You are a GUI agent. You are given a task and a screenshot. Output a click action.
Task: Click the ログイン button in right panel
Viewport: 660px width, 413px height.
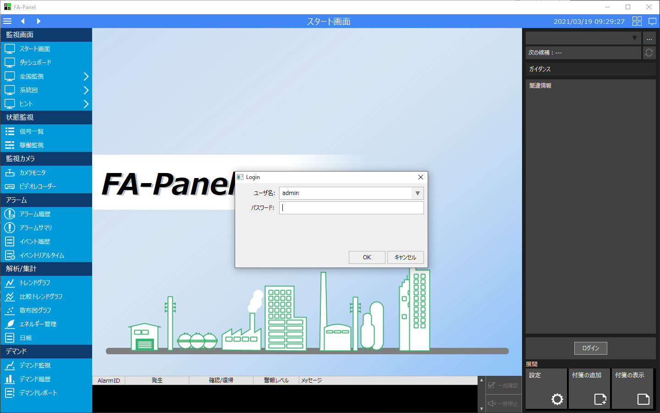tap(590, 348)
